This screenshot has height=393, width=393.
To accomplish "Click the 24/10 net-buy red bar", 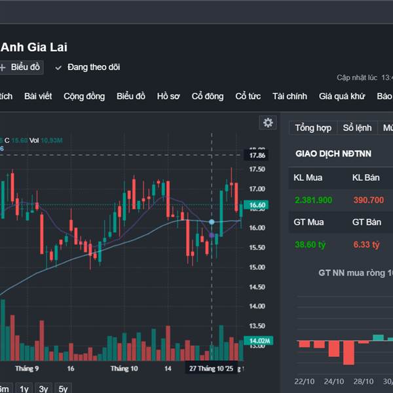I will [334, 348].
